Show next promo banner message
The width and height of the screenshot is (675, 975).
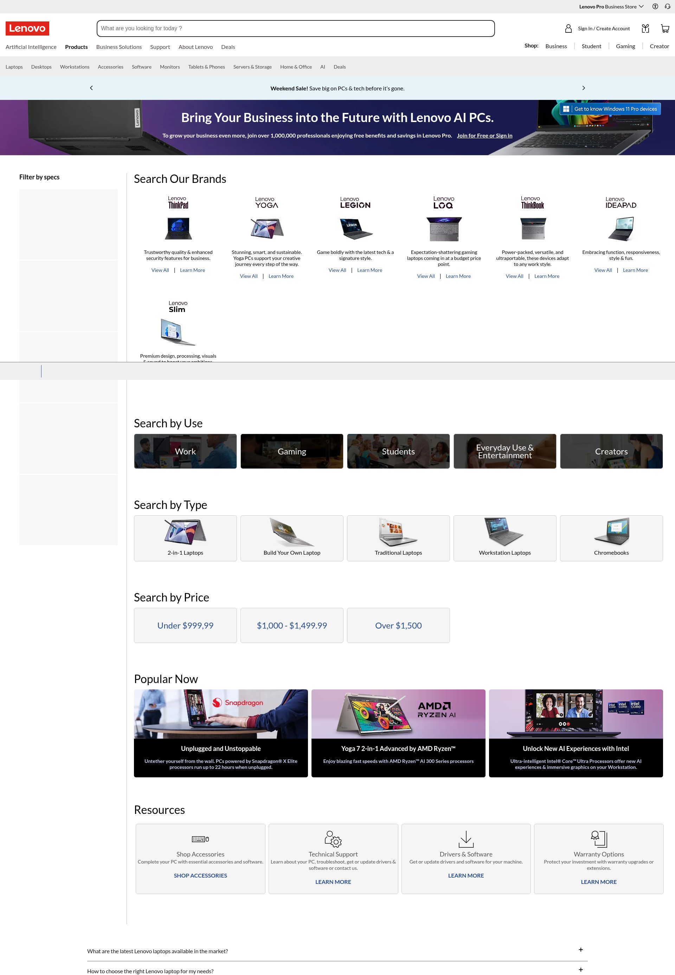click(x=584, y=88)
